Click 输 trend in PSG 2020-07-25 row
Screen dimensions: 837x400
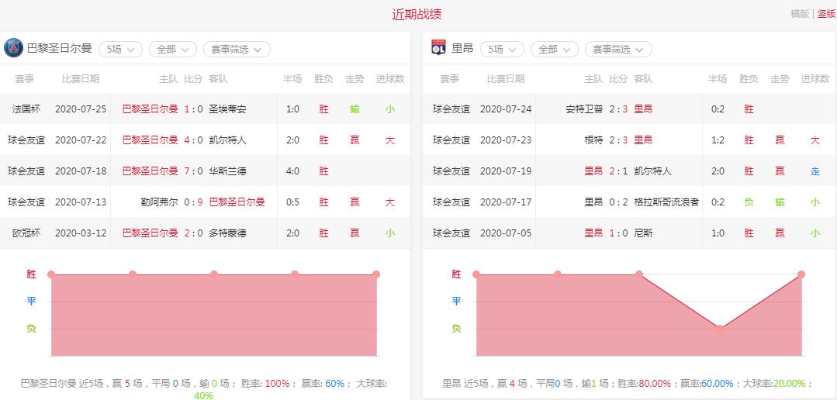click(x=355, y=109)
